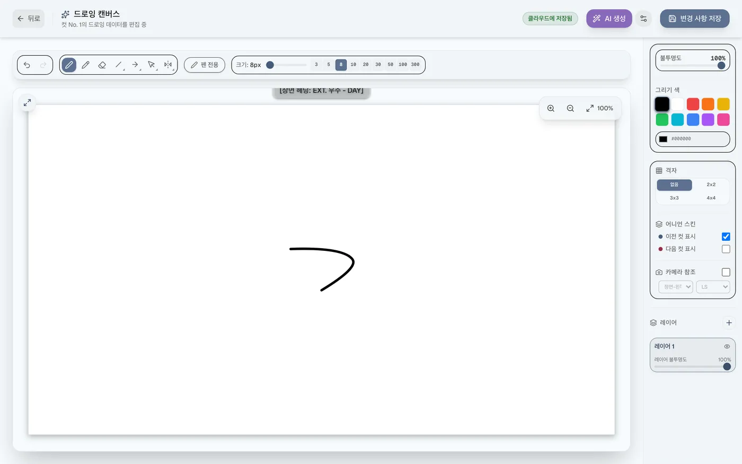Viewport: 742px width, 464px height.
Task: Pick the red color swatch
Action: pyautogui.click(x=693, y=104)
